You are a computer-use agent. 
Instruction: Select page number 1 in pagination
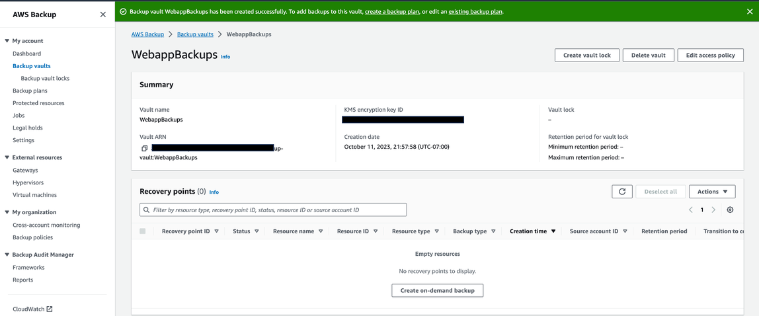pos(702,210)
